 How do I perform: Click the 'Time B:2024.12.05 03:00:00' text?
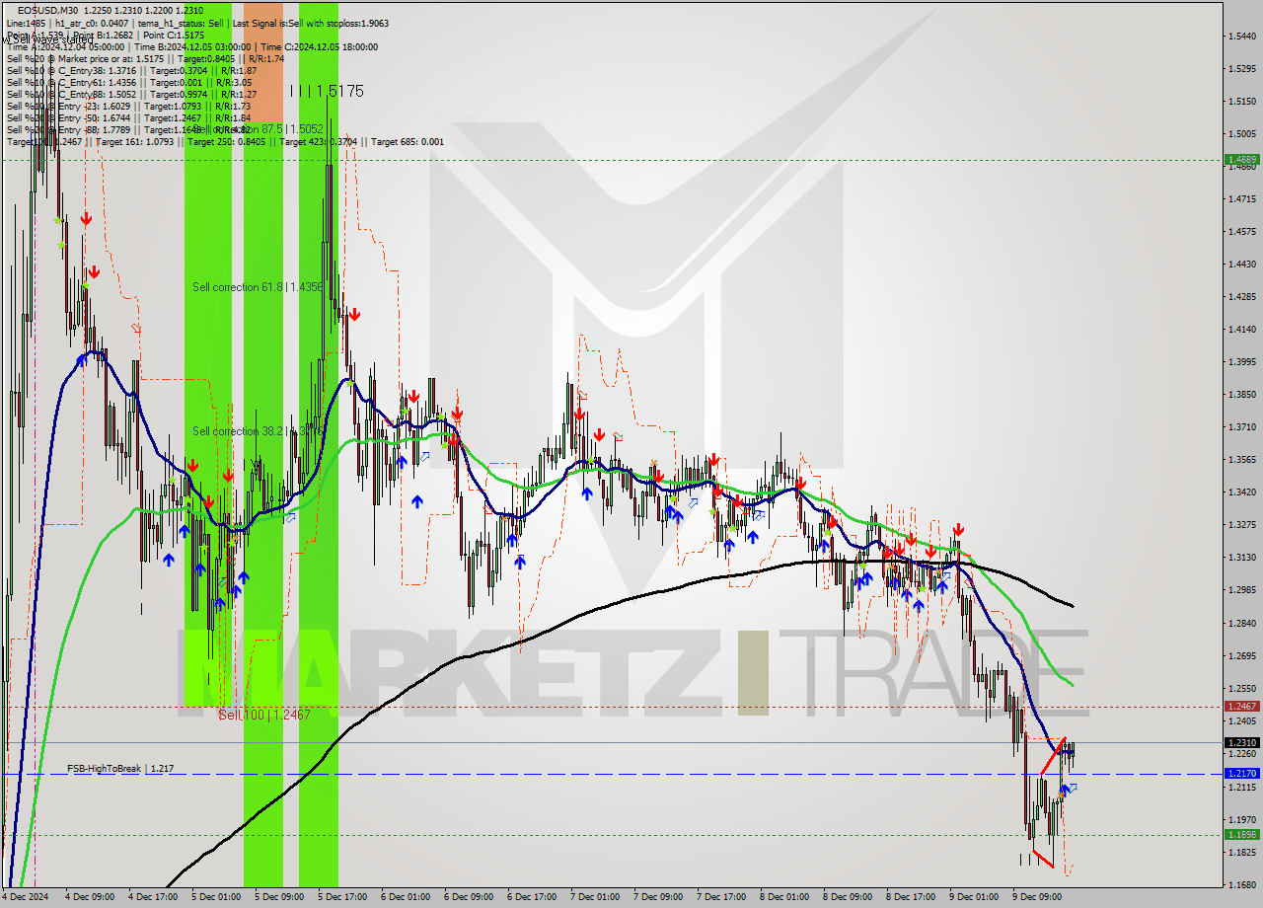click(192, 46)
